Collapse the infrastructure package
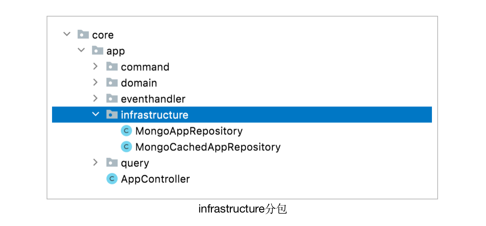 [x=96, y=114]
